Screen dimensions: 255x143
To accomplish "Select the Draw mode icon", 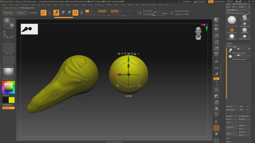I will click(x=50, y=13).
